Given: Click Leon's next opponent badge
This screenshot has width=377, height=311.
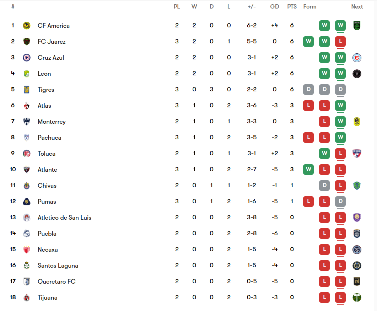Looking at the screenshot, I should [x=357, y=74].
